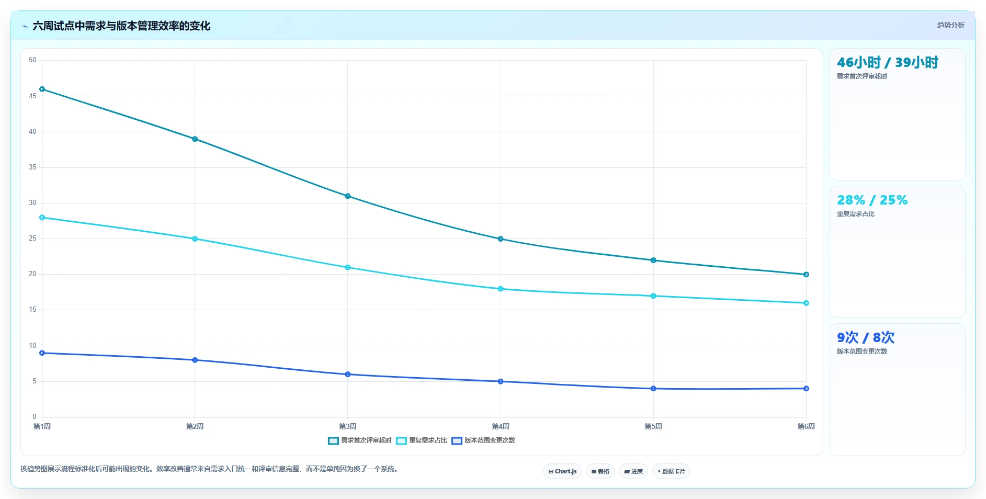Select the 第5周 point at 17 on 重复需求占比 line
The height and width of the screenshot is (499, 986).
(x=653, y=296)
